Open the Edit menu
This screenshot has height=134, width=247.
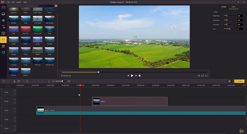point(13,2)
